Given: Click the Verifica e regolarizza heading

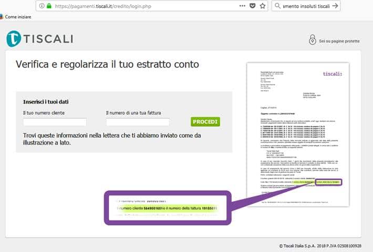Looking at the screenshot, I should coord(107,64).
